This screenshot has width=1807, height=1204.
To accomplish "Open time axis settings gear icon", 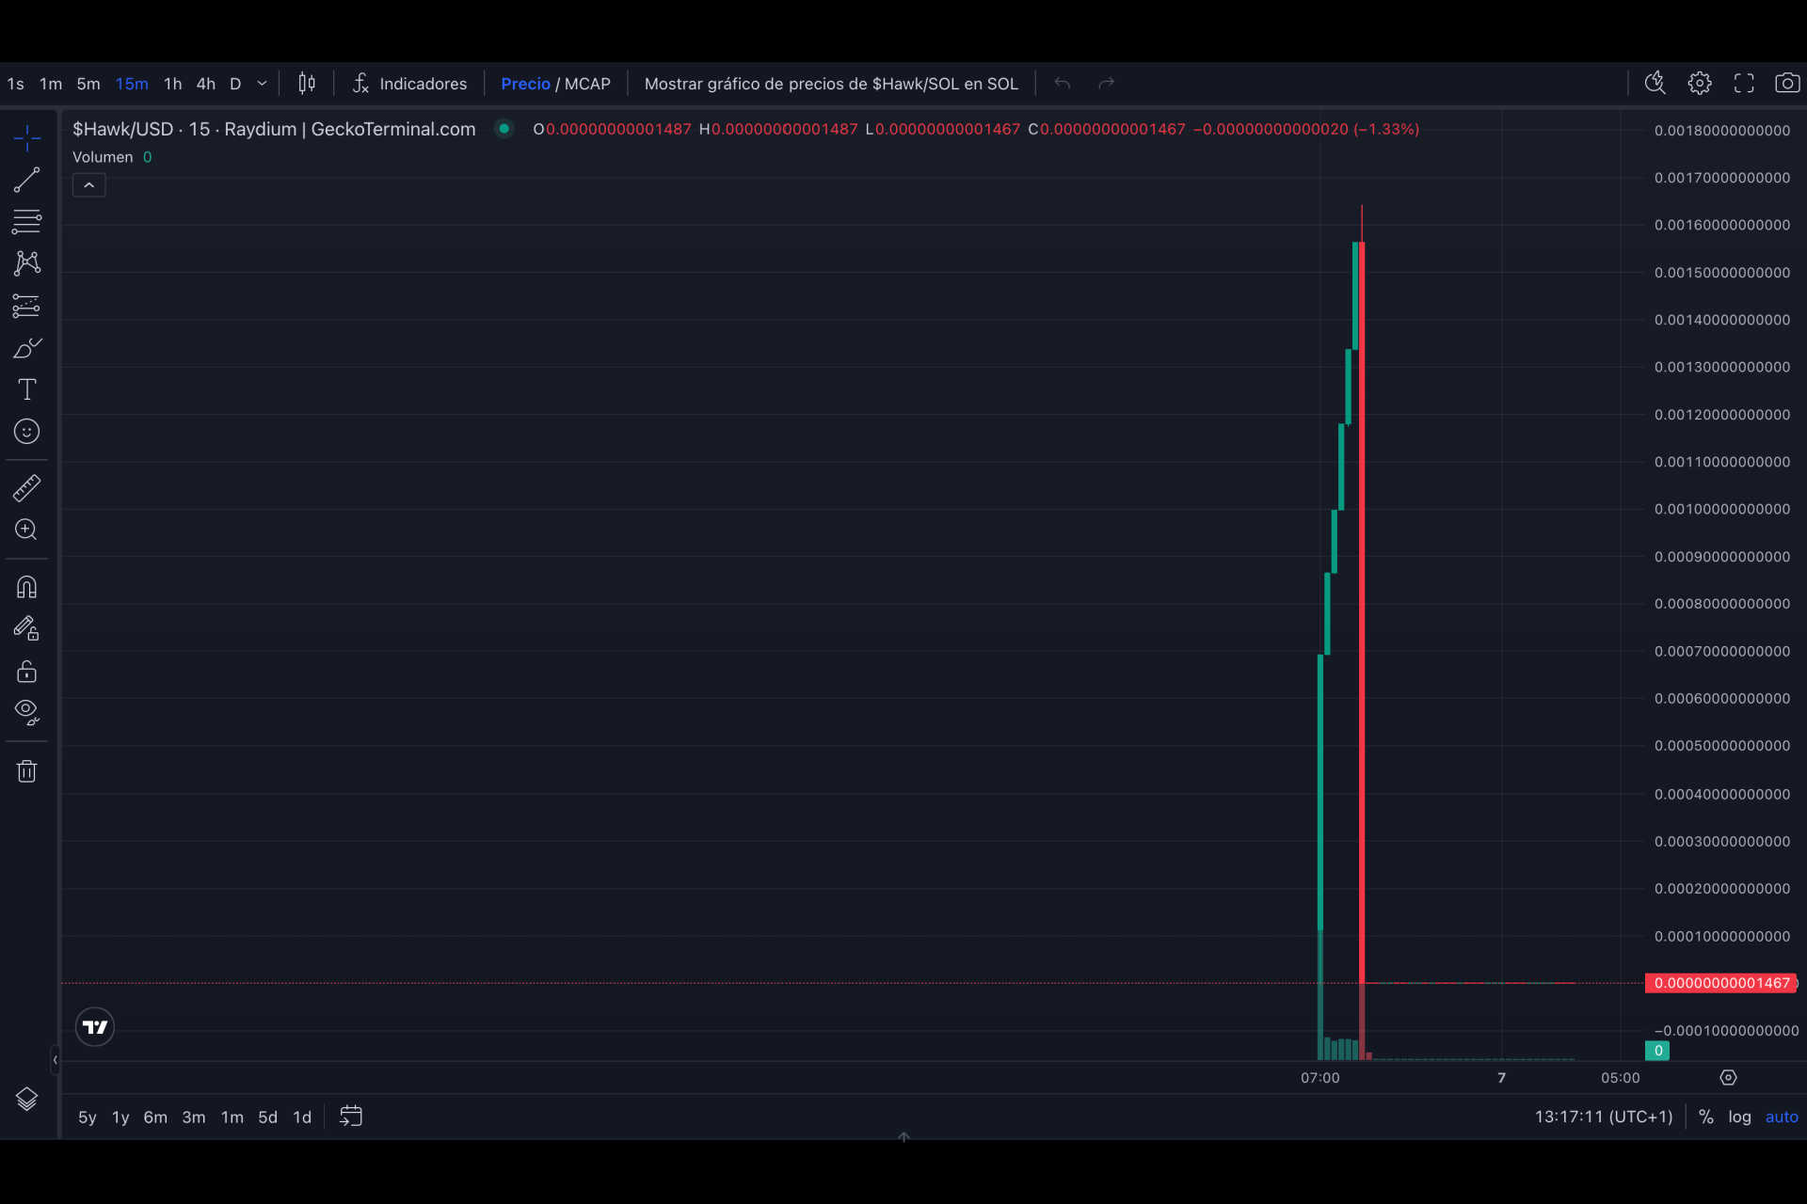I will [1728, 1078].
